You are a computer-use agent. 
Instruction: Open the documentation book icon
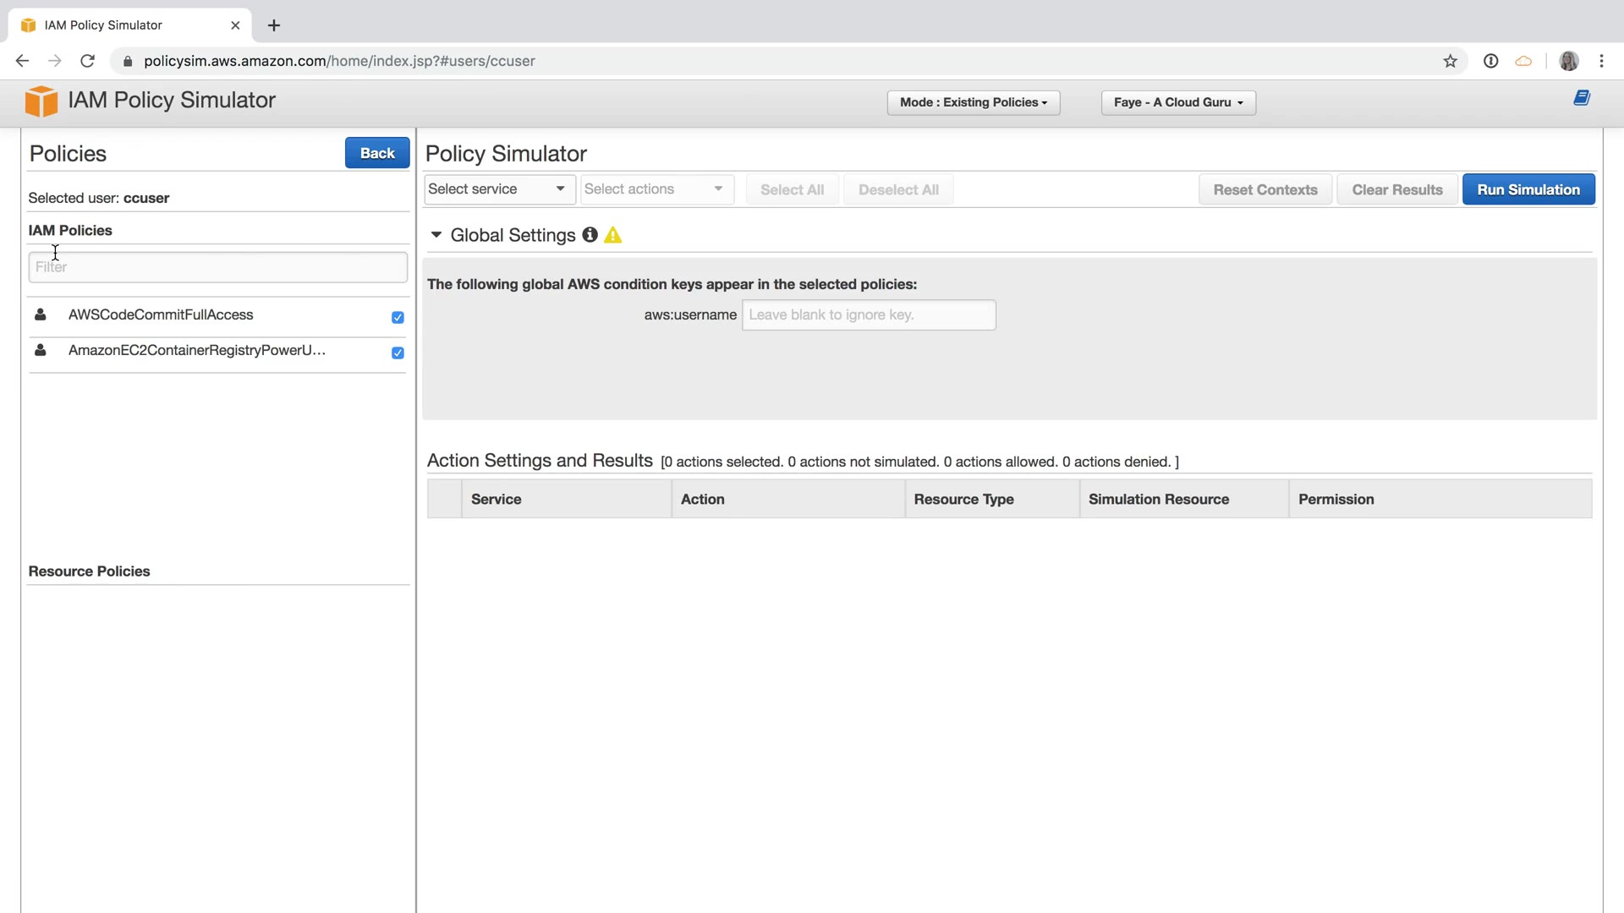(1581, 99)
